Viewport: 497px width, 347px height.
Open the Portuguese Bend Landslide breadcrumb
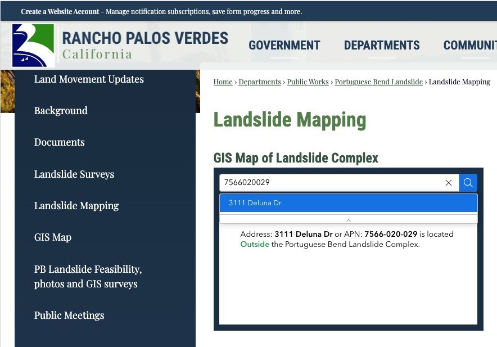[x=378, y=82]
